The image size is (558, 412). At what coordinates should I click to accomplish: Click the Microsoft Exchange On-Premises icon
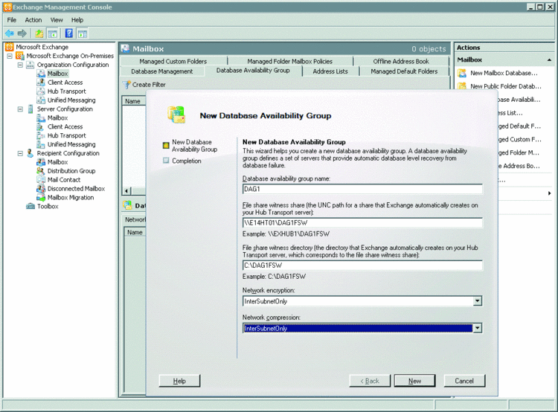point(20,56)
